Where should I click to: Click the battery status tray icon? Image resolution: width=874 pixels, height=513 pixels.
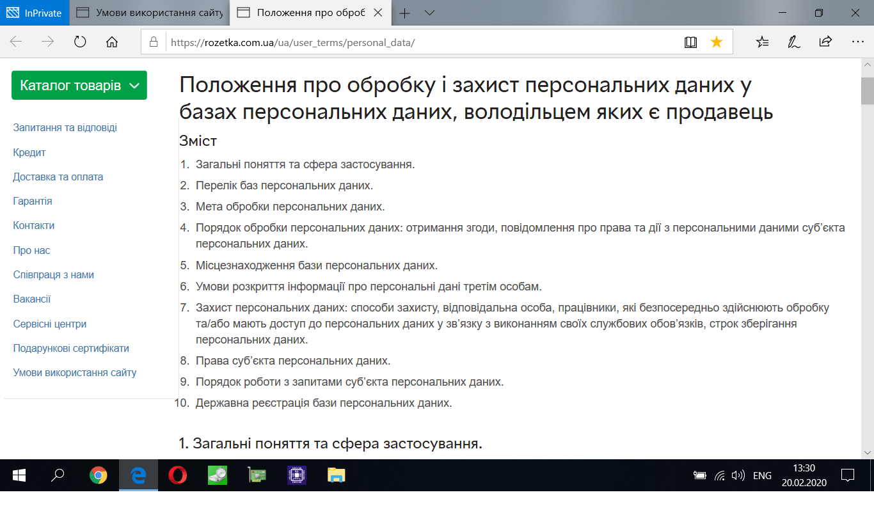point(700,475)
